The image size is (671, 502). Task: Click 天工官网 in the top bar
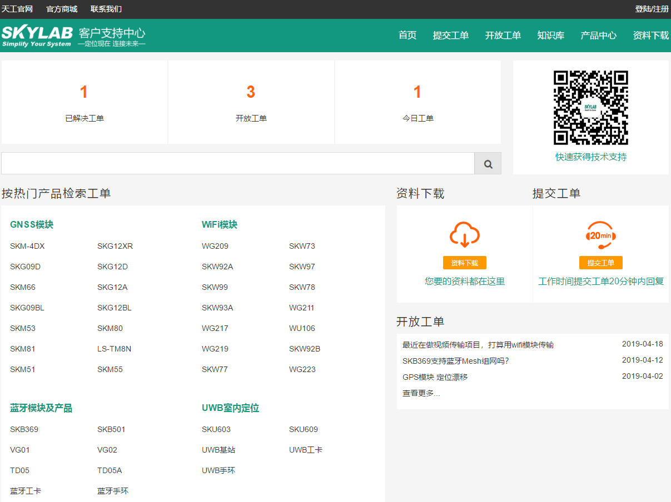(18, 8)
